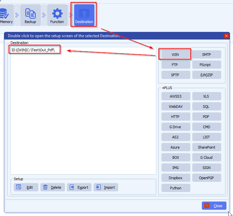Add an SFTP destination
This screenshot has width=233, height=216.
(x=176, y=75)
